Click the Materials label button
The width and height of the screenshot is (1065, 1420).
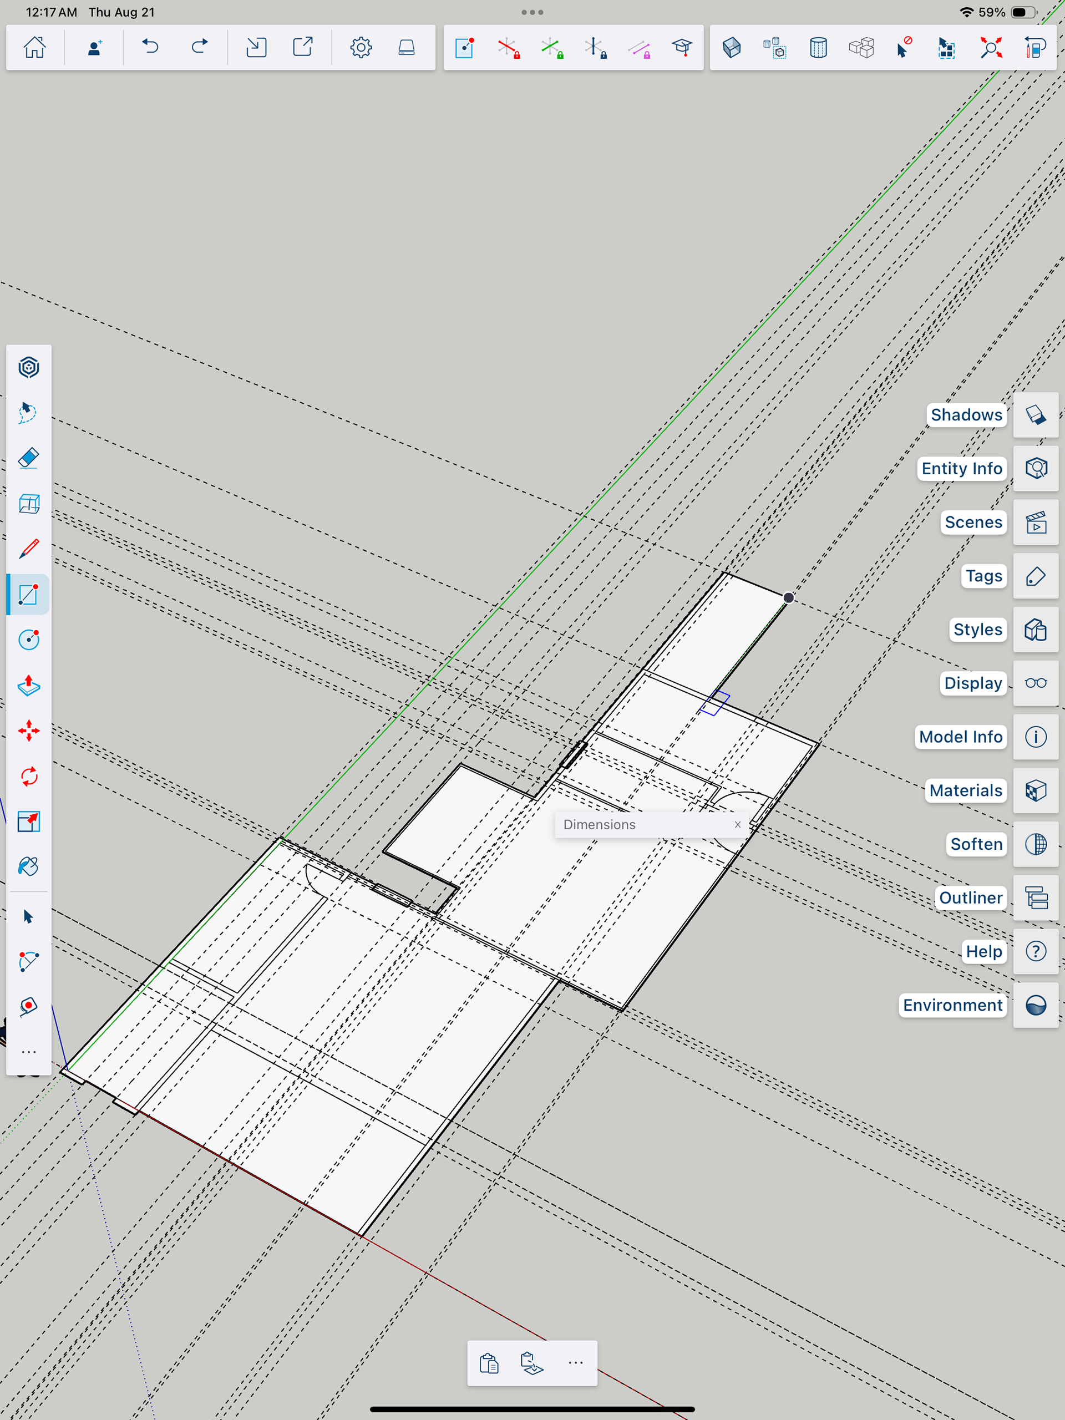(965, 790)
